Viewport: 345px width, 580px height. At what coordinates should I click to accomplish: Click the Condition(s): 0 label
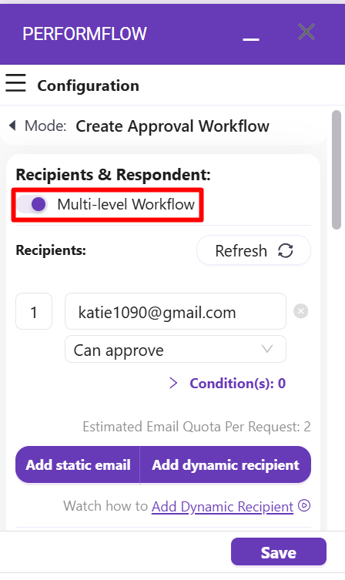237,384
